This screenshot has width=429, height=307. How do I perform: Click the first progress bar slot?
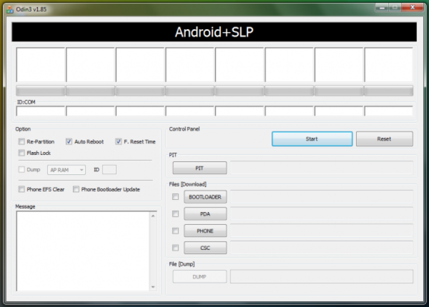40,90
